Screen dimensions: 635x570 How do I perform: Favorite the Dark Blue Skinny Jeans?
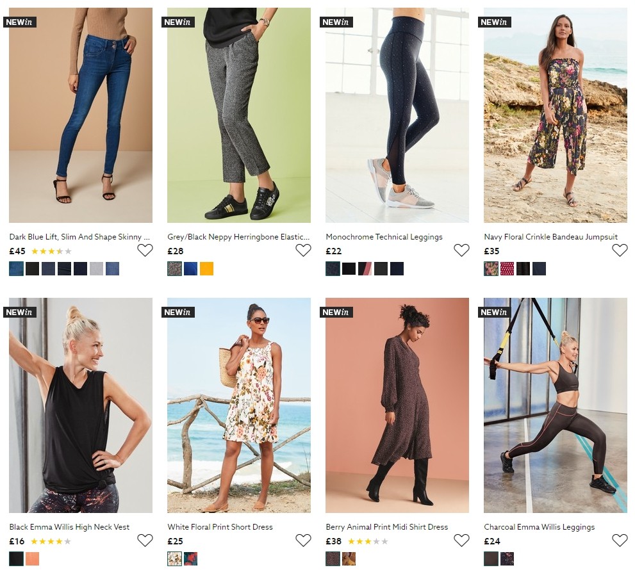coord(145,250)
